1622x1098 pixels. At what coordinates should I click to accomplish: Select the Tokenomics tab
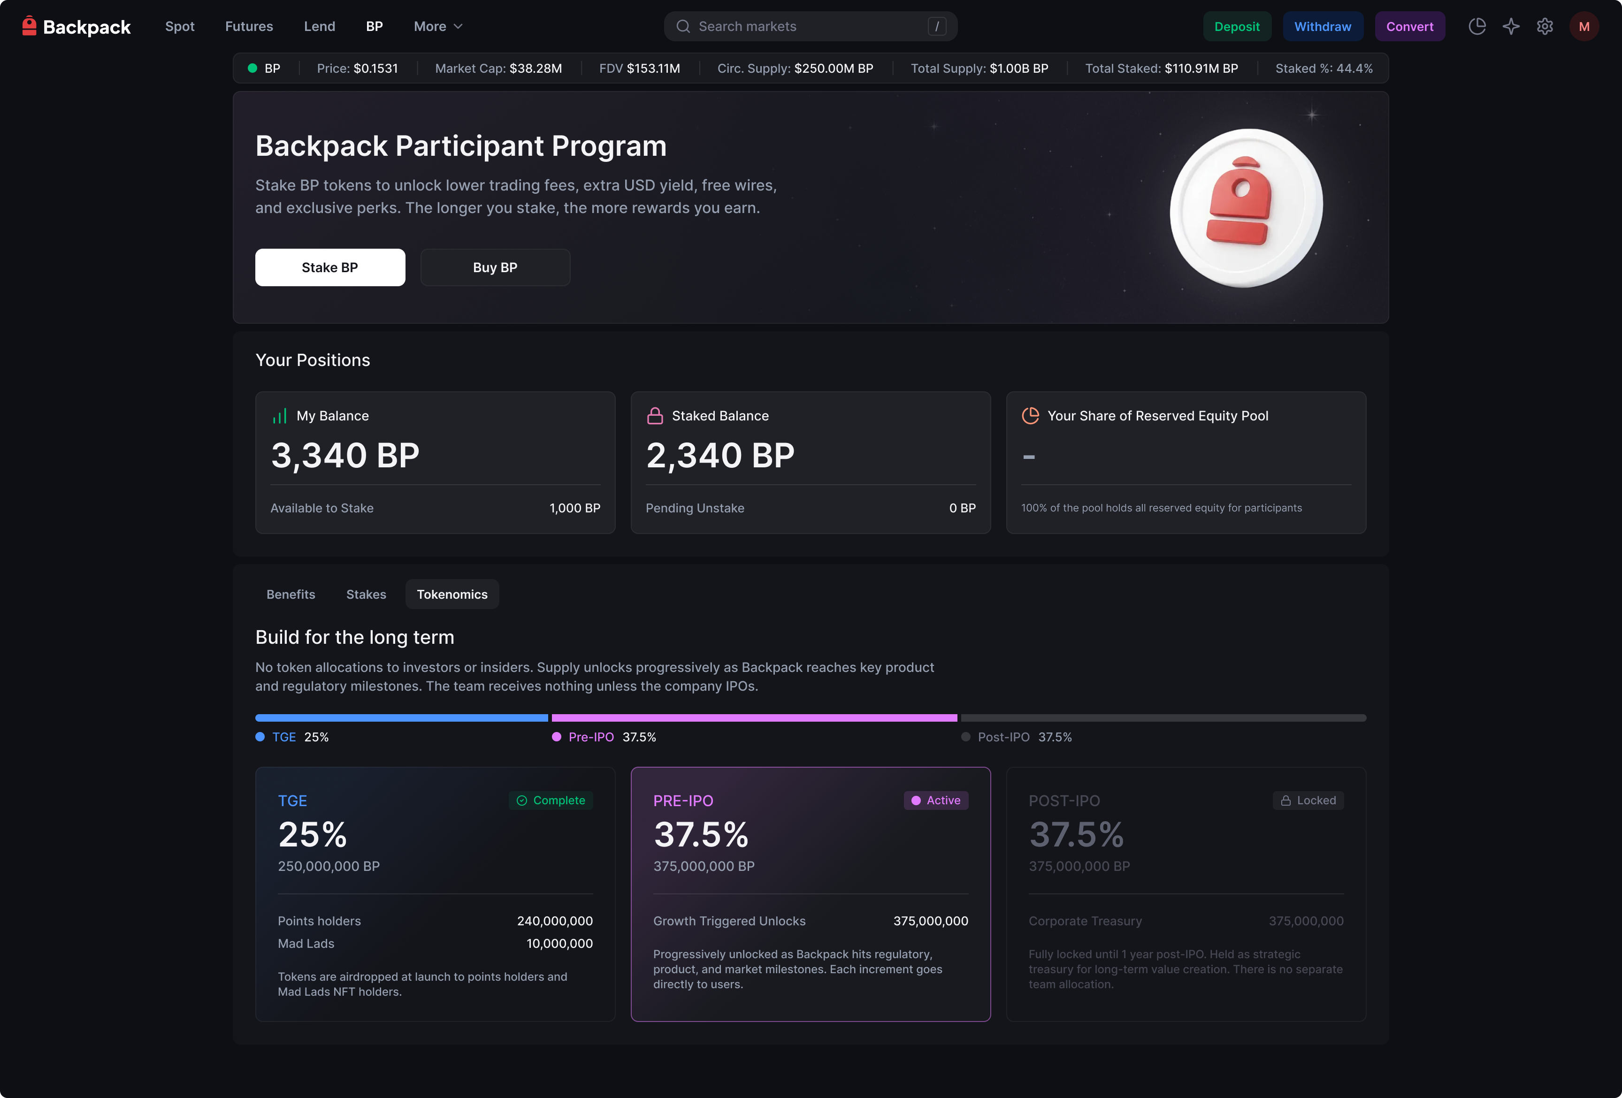tap(452, 595)
